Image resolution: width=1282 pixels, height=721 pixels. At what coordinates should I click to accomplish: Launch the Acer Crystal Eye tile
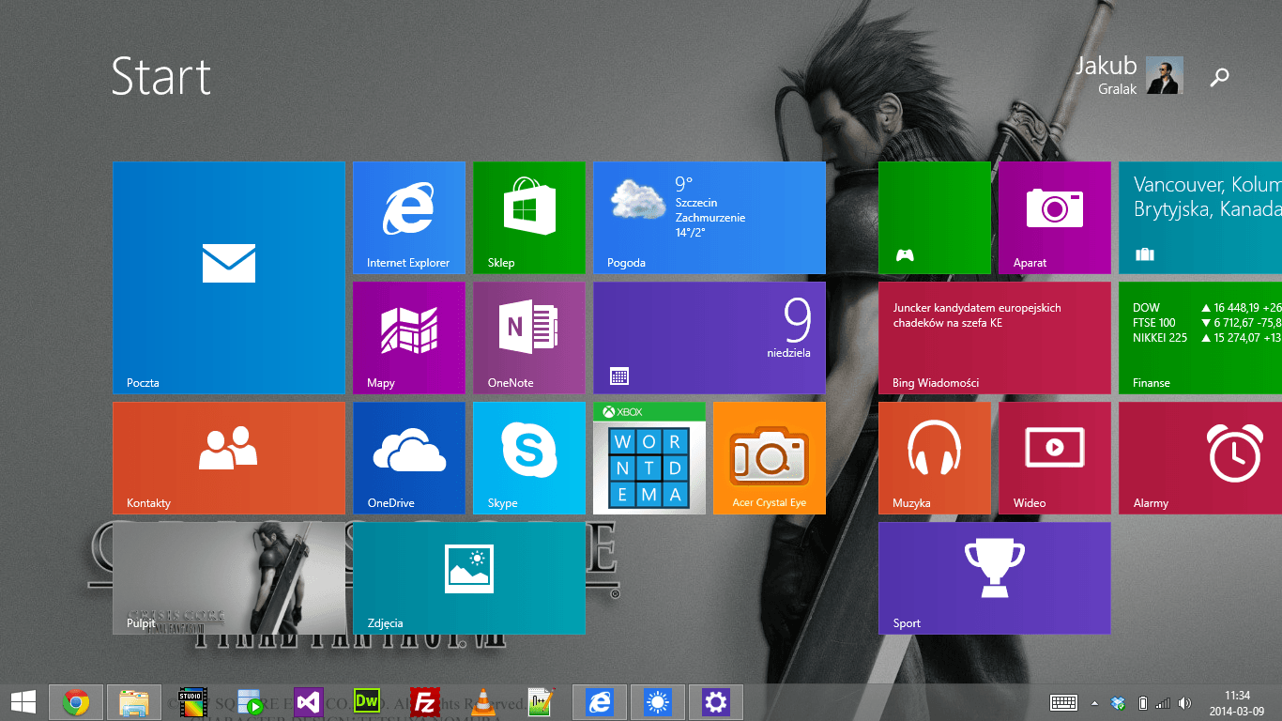click(770, 458)
